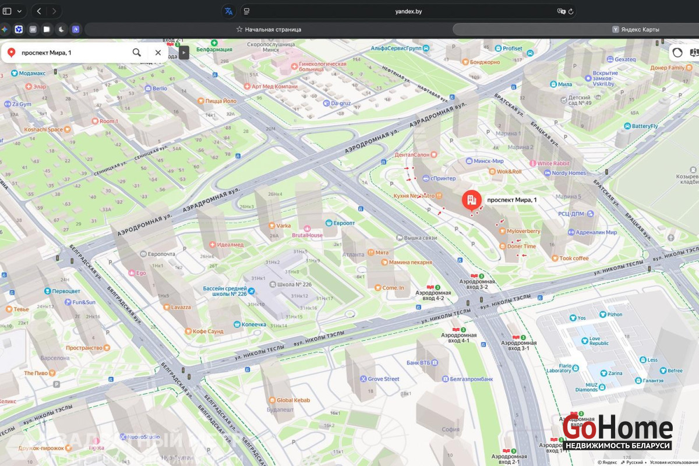Click the blue translate icon beside address bar

[229, 11]
